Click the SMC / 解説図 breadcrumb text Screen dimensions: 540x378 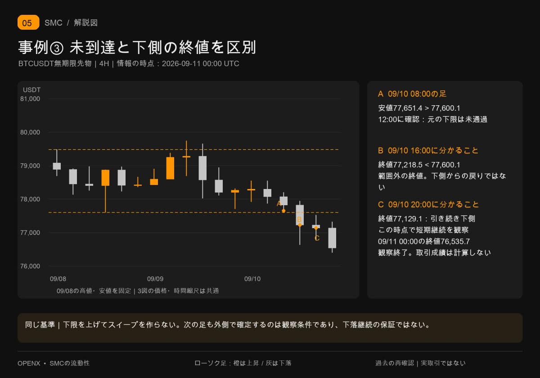coord(71,22)
